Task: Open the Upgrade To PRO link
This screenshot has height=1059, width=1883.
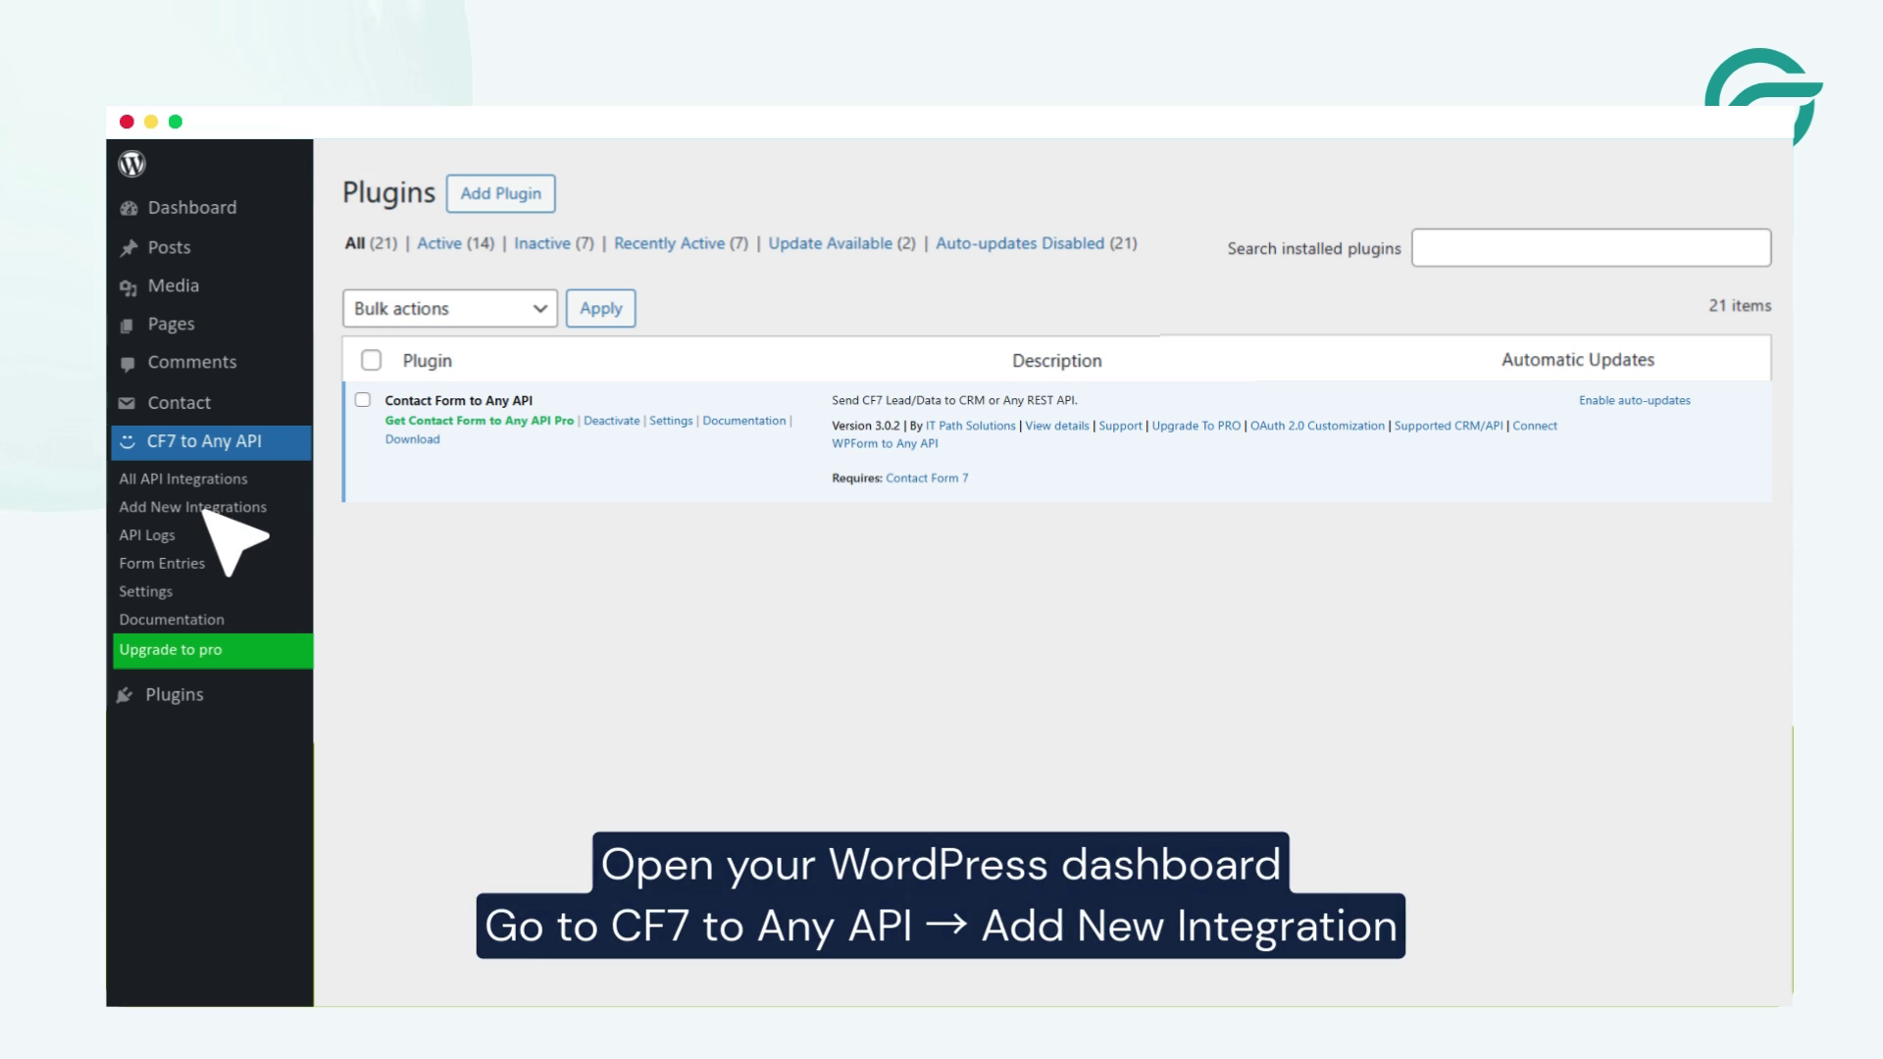Action: pyautogui.click(x=1196, y=426)
